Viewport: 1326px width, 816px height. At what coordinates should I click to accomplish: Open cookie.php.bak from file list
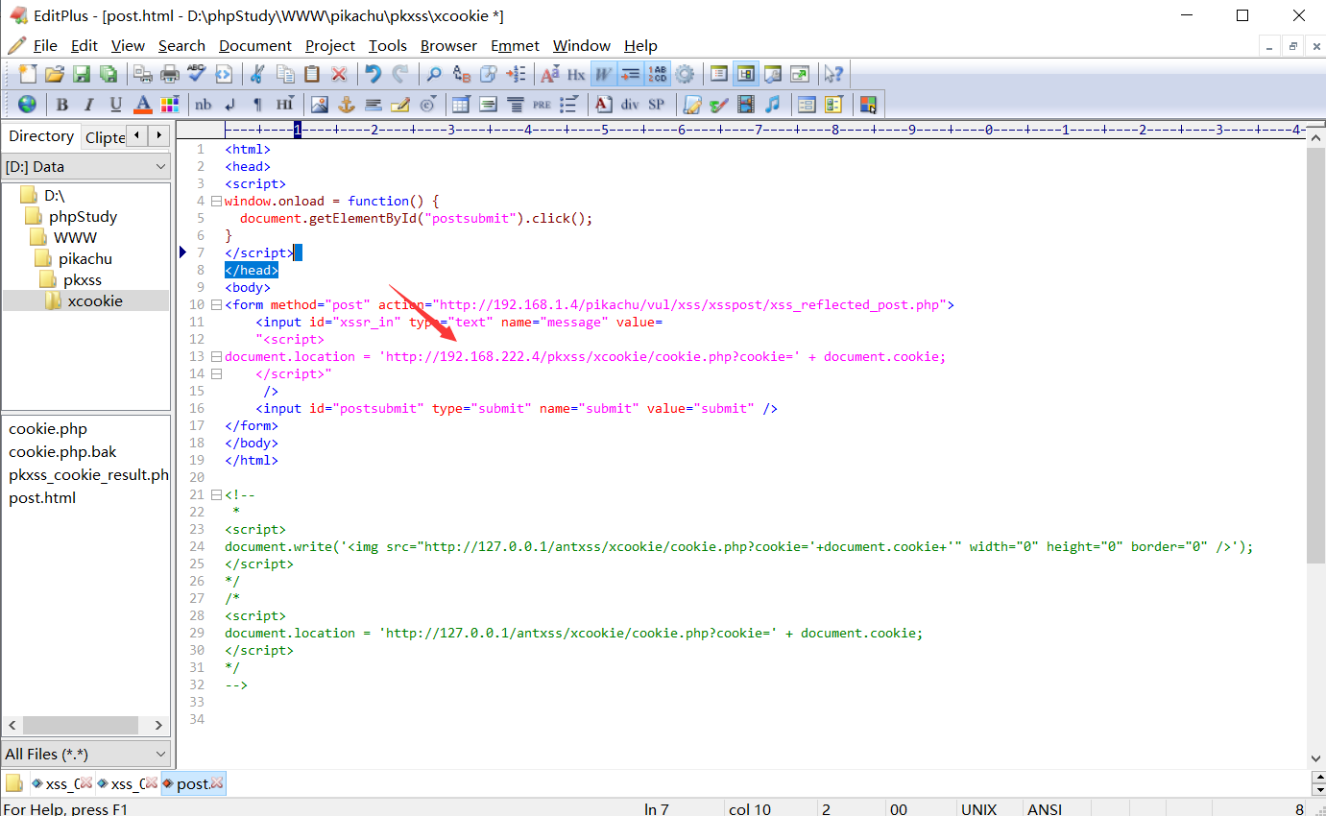[62, 451]
